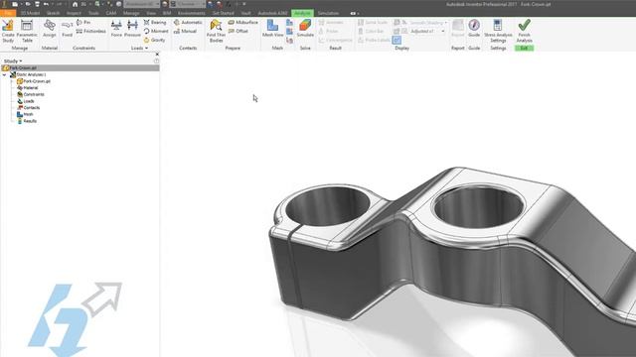Open the Smooth Shading dropdown
The image size is (636, 357).
[x=446, y=23]
